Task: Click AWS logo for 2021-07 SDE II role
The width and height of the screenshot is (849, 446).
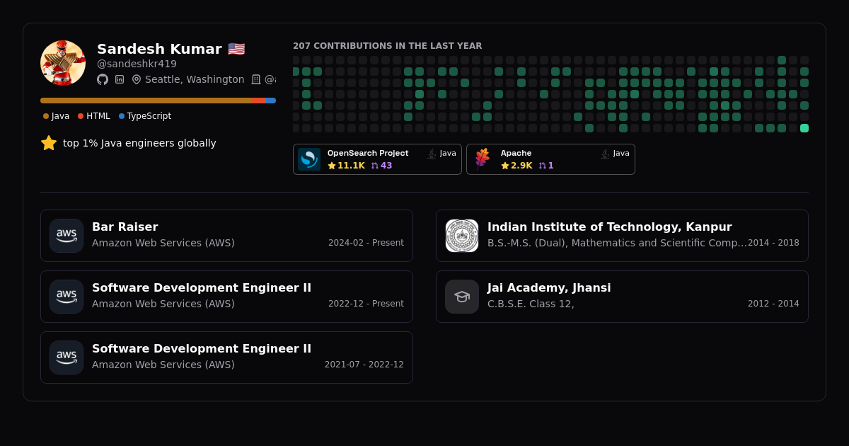Action: pyautogui.click(x=67, y=358)
